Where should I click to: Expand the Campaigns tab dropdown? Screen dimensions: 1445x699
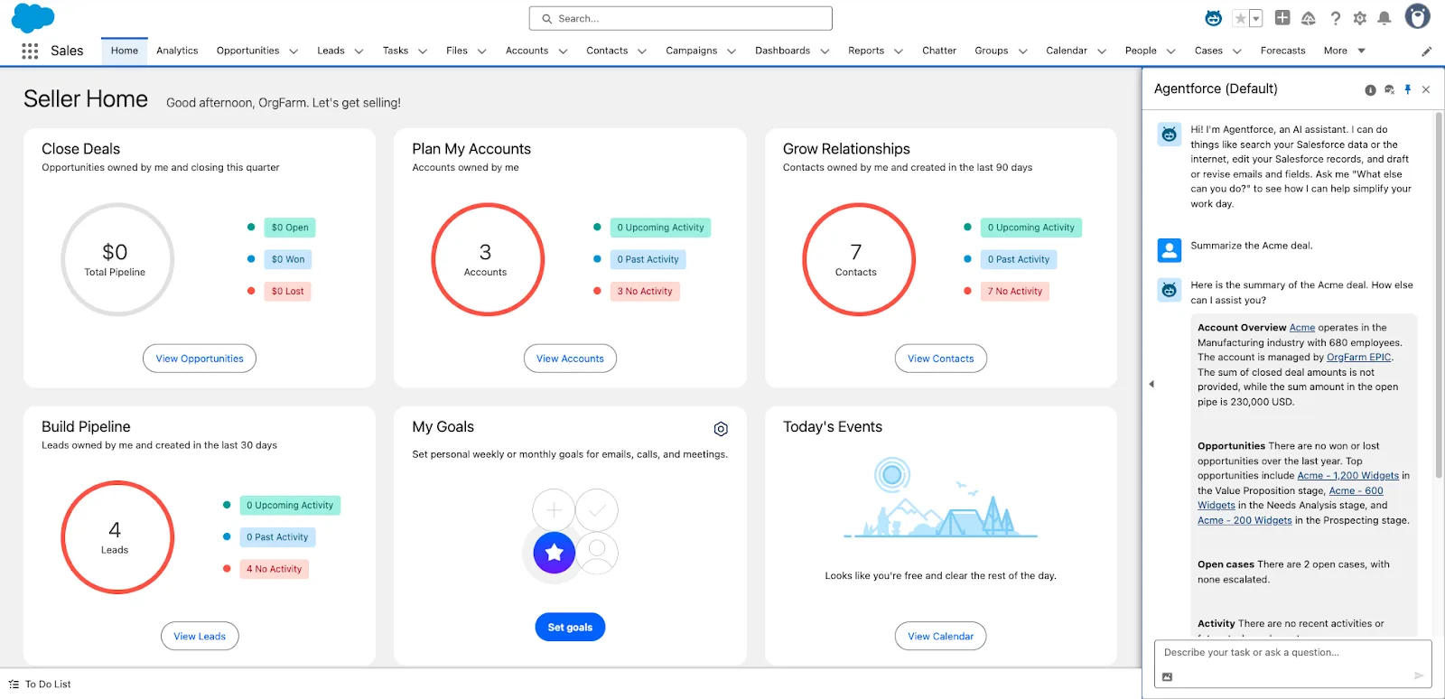pos(732,51)
